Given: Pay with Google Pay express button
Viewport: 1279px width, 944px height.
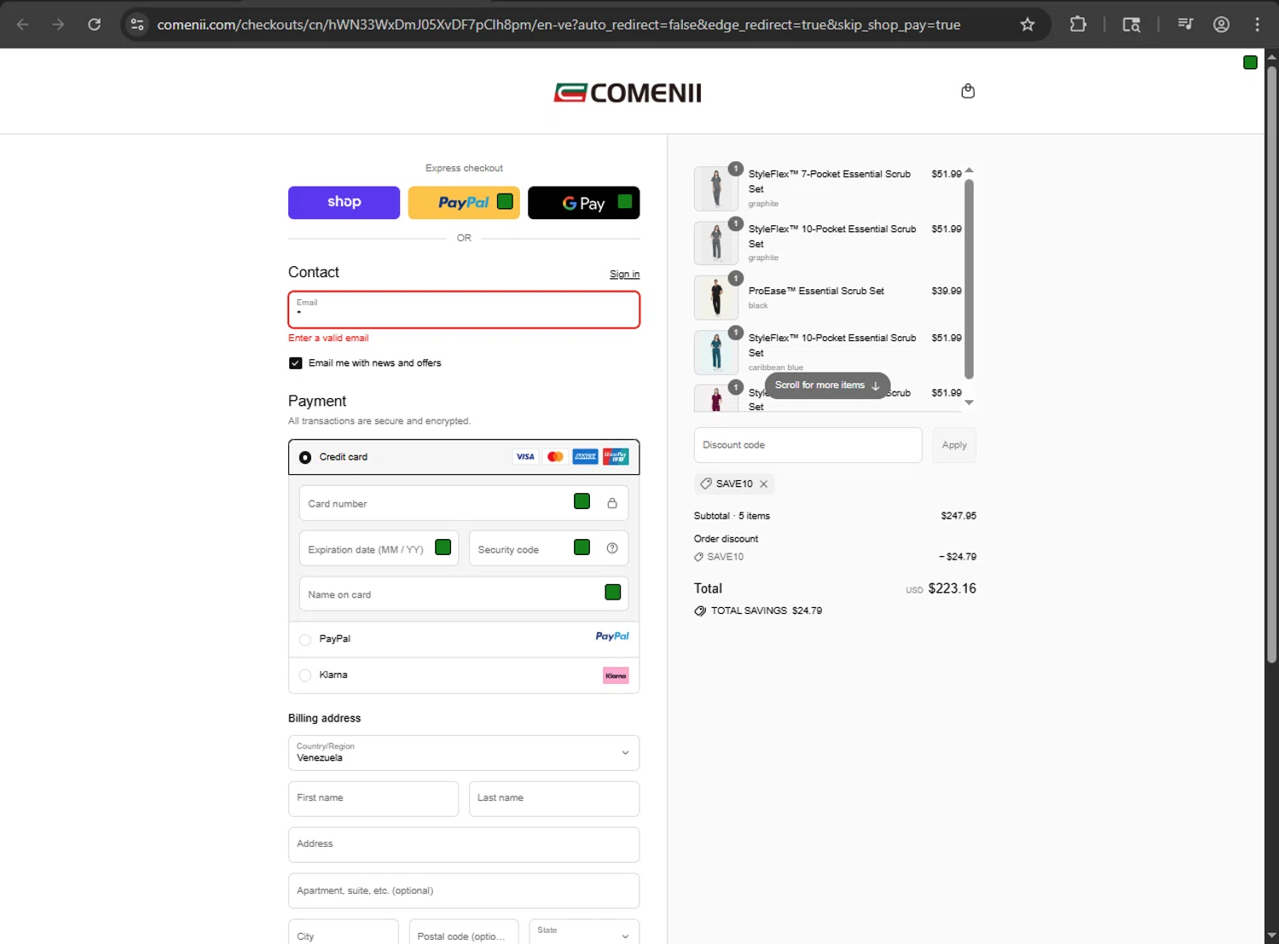Looking at the screenshot, I should coord(584,202).
